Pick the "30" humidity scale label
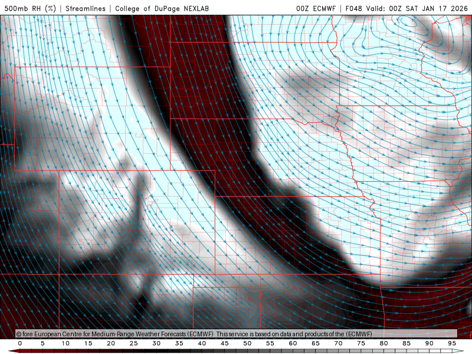Image resolution: width=472 pixels, height=354 pixels. tap(156, 343)
